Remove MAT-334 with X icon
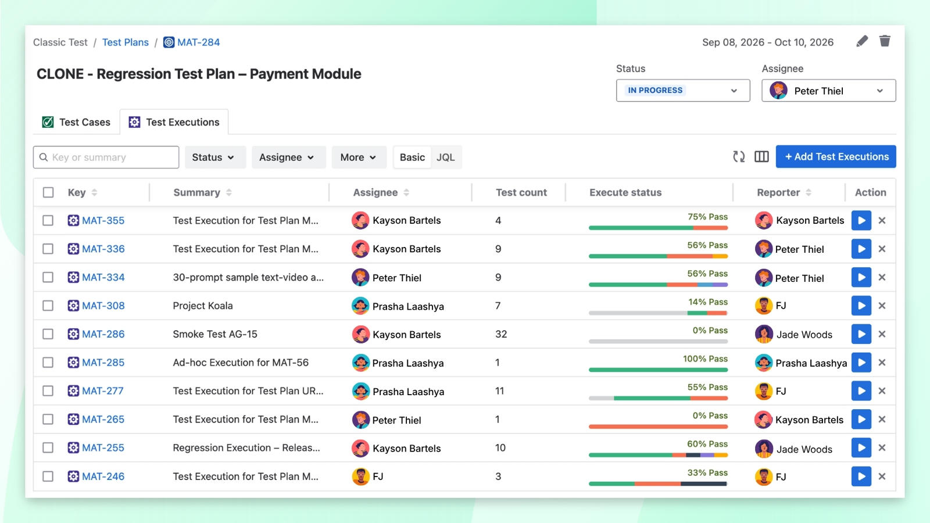The width and height of the screenshot is (930, 523). point(882,277)
